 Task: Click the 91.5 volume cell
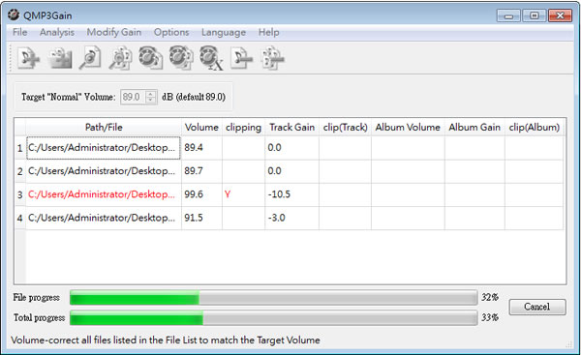tap(201, 218)
